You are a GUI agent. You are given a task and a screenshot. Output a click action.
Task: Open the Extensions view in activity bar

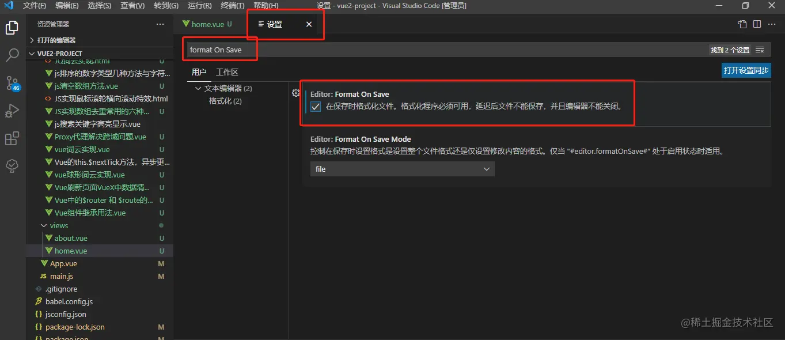[x=12, y=138]
